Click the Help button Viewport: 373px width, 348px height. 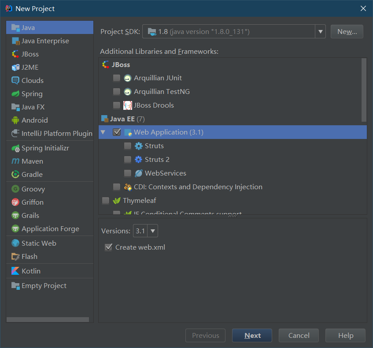345,335
